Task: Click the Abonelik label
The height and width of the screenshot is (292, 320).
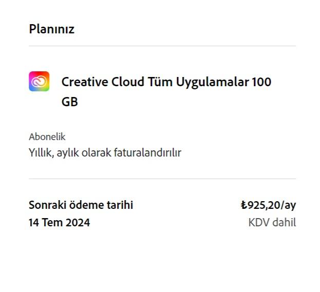Action: [47, 137]
